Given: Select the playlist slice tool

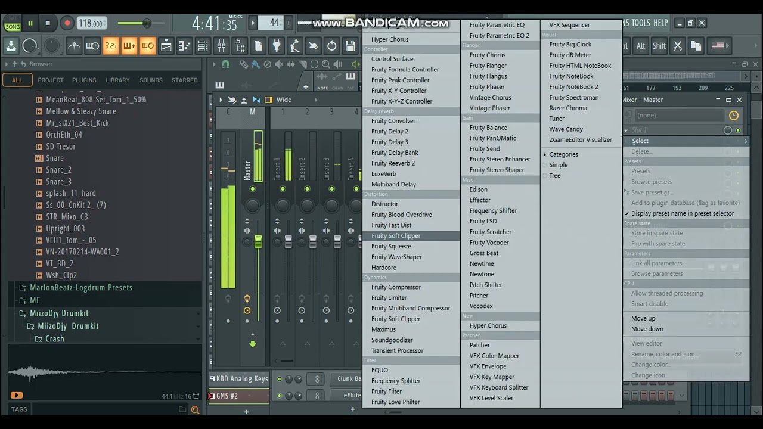Looking at the screenshot, I should click(x=302, y=64).
